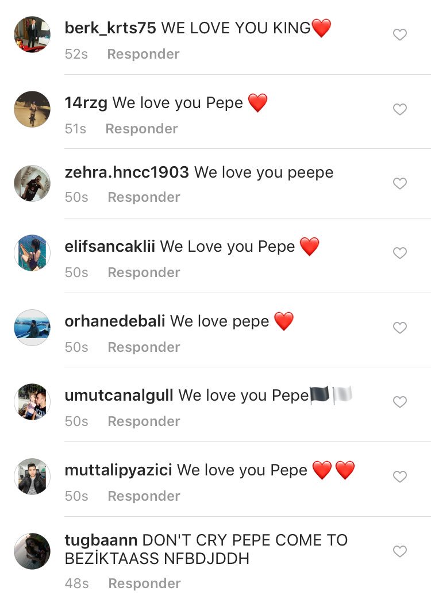View 14rzg's profile photo
Viewport: 431px width, 599px height.
tap(32, 109)
